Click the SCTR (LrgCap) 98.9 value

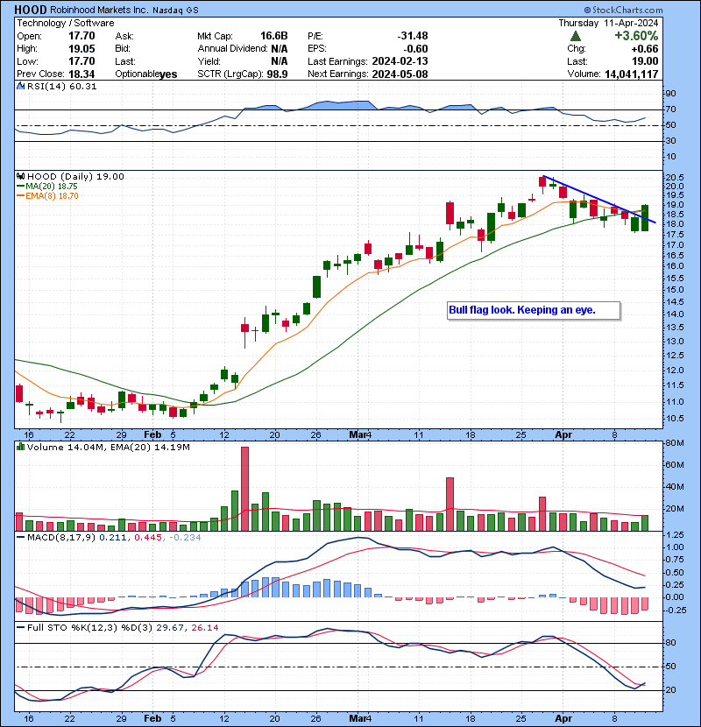(277, 74)
